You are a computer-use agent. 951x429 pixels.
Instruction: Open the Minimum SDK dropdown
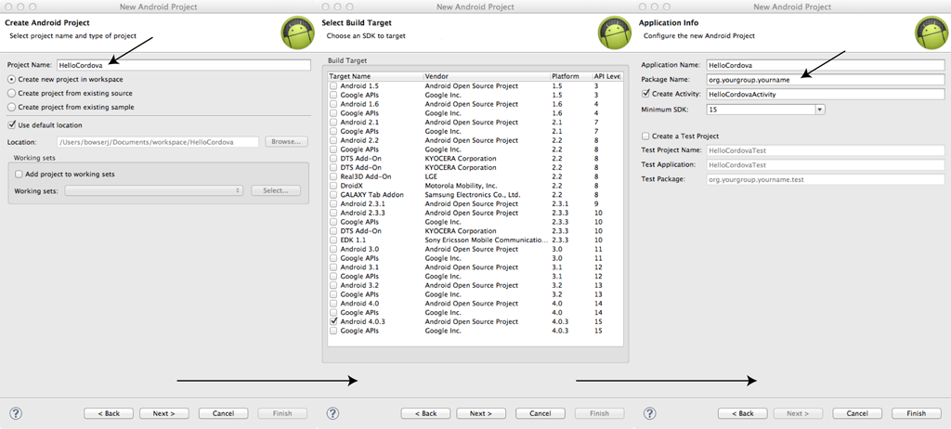click(x=820, y=110)
